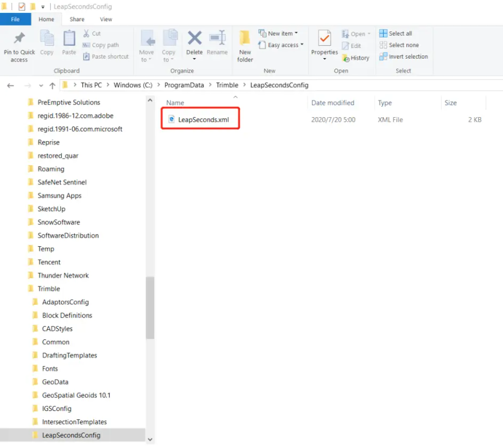Click the navigation pane scroll down arrow

pos(150,440)
